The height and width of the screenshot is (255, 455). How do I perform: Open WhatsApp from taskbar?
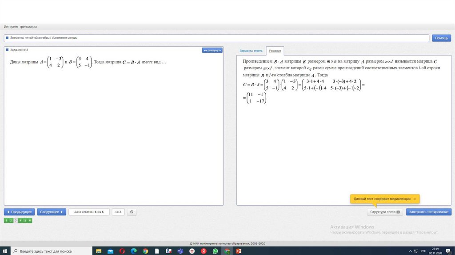click(215, 251)
